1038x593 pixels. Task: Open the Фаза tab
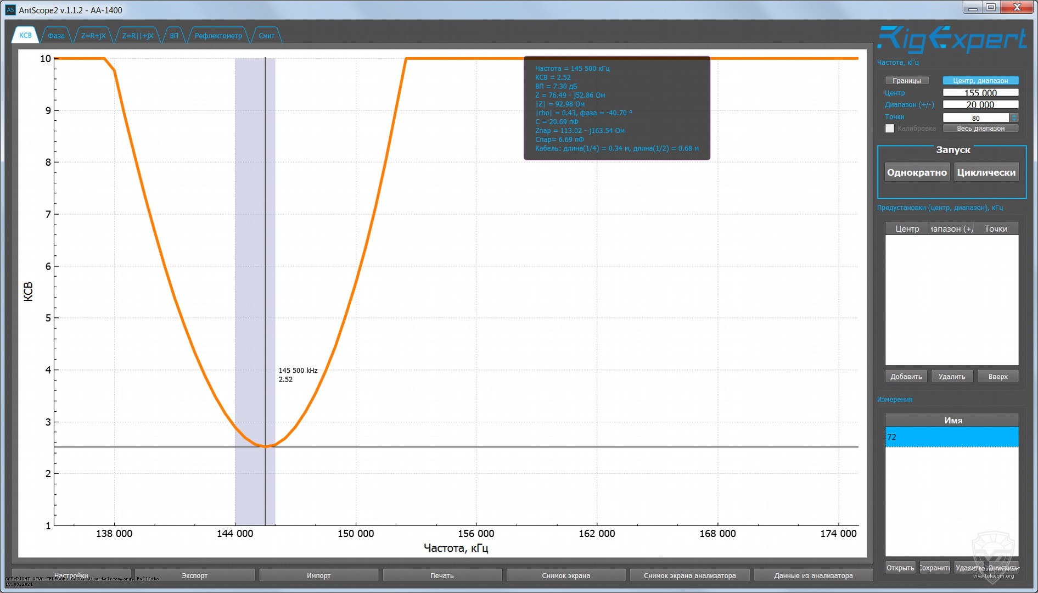(56, 36)
